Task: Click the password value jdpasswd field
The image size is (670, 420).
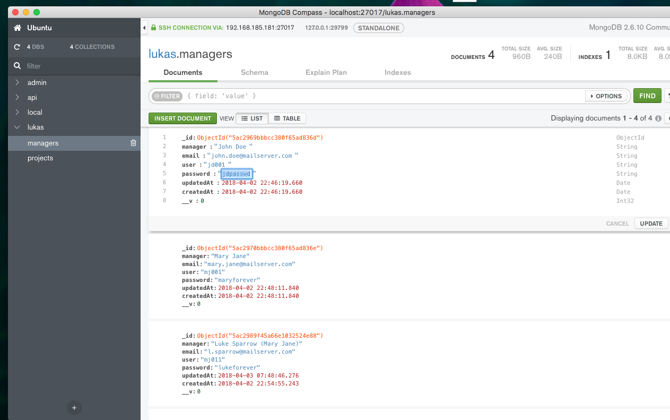Action: pyautogui.click(x=237, y=174)
